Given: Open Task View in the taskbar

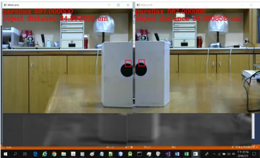Looking at the screenshot, I should (25, 154).
